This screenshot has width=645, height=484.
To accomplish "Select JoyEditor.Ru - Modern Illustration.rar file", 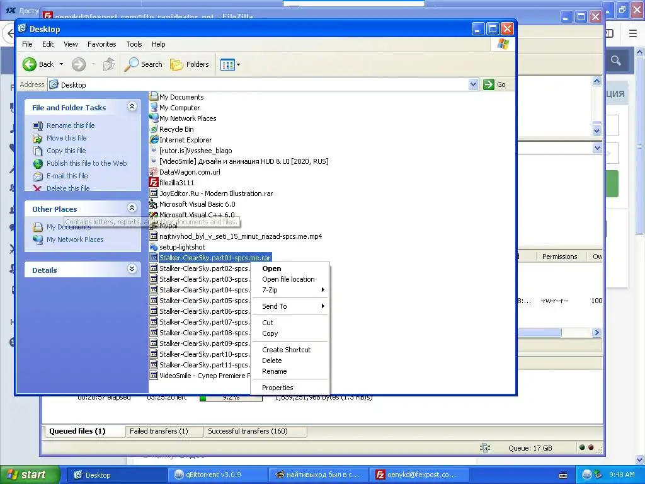I will pyautogui.click(x=211, y=193).
